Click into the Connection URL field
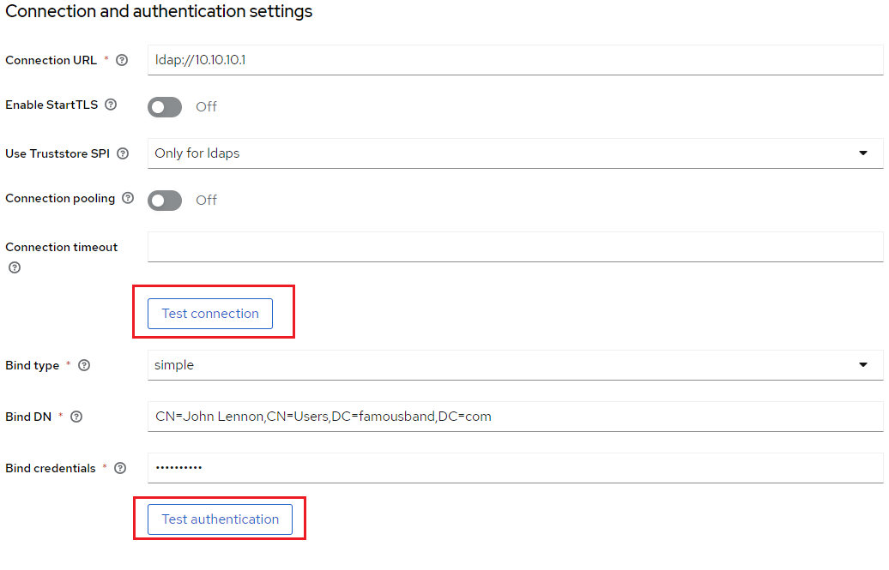889x570 pixels. point(515,60)
